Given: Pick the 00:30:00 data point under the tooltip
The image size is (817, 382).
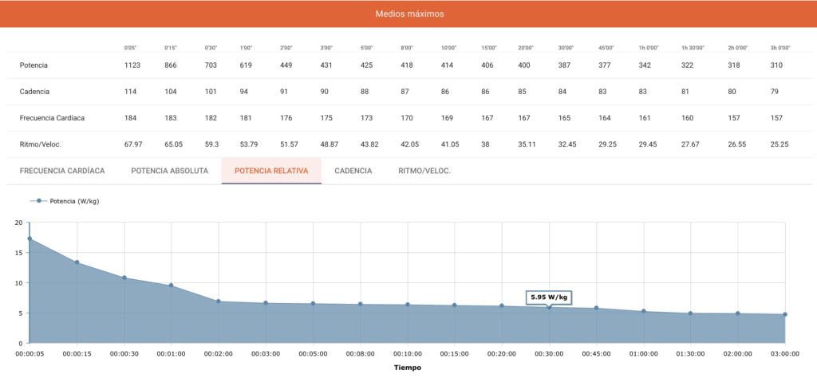Looking at the screenshot, I should pos(549,307).
